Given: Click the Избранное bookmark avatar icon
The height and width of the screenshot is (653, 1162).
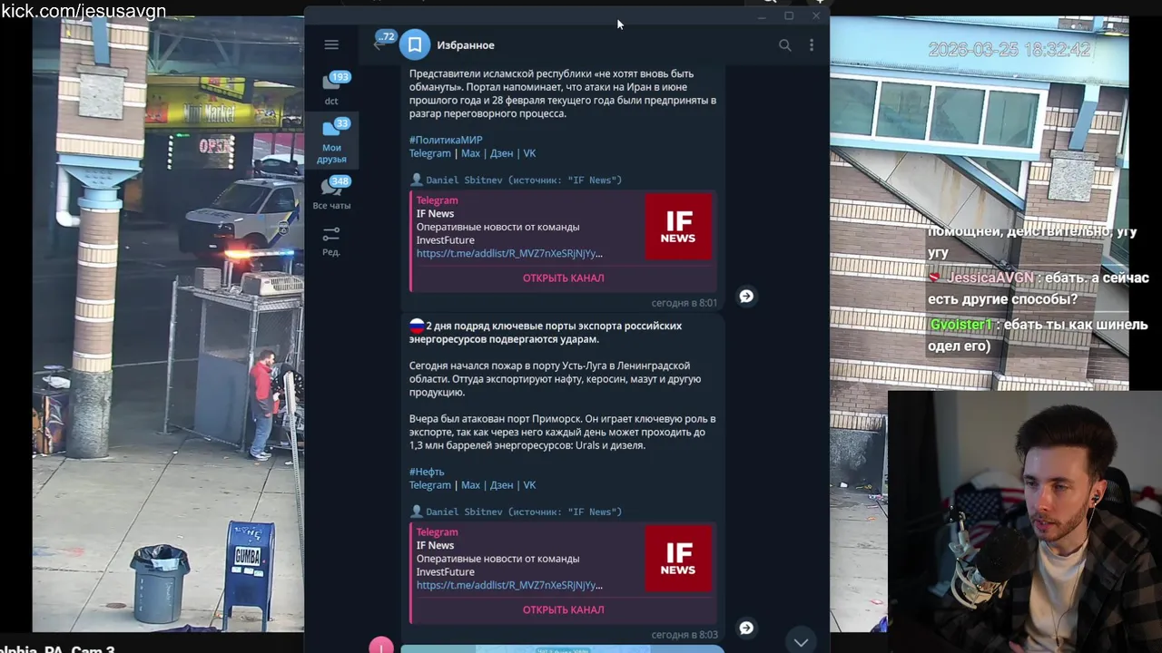Looking at the screenshot, I should tap(415, 44).
